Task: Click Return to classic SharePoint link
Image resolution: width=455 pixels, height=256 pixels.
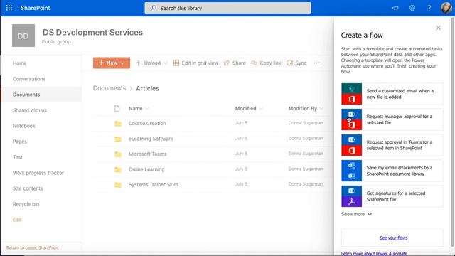Action: coord(33,248)
